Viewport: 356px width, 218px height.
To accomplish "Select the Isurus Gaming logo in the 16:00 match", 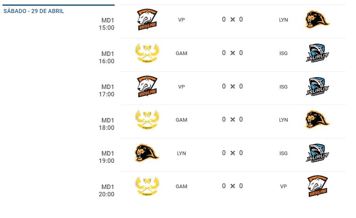I will (x=317, y=53).
